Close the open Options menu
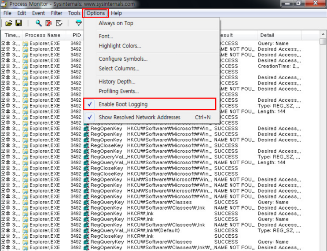Viewport: 327px width, 251px height. [x=96, y=13]
